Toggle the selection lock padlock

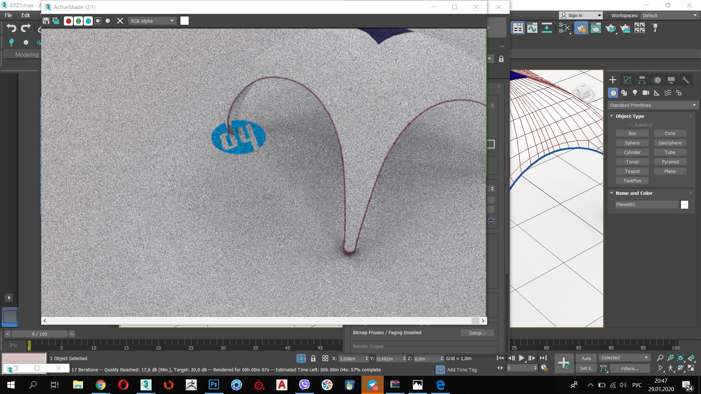(313, 359)
